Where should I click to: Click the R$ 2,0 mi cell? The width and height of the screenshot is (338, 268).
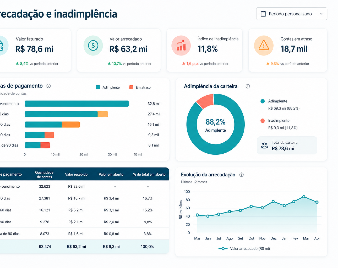tap(111, 222)
